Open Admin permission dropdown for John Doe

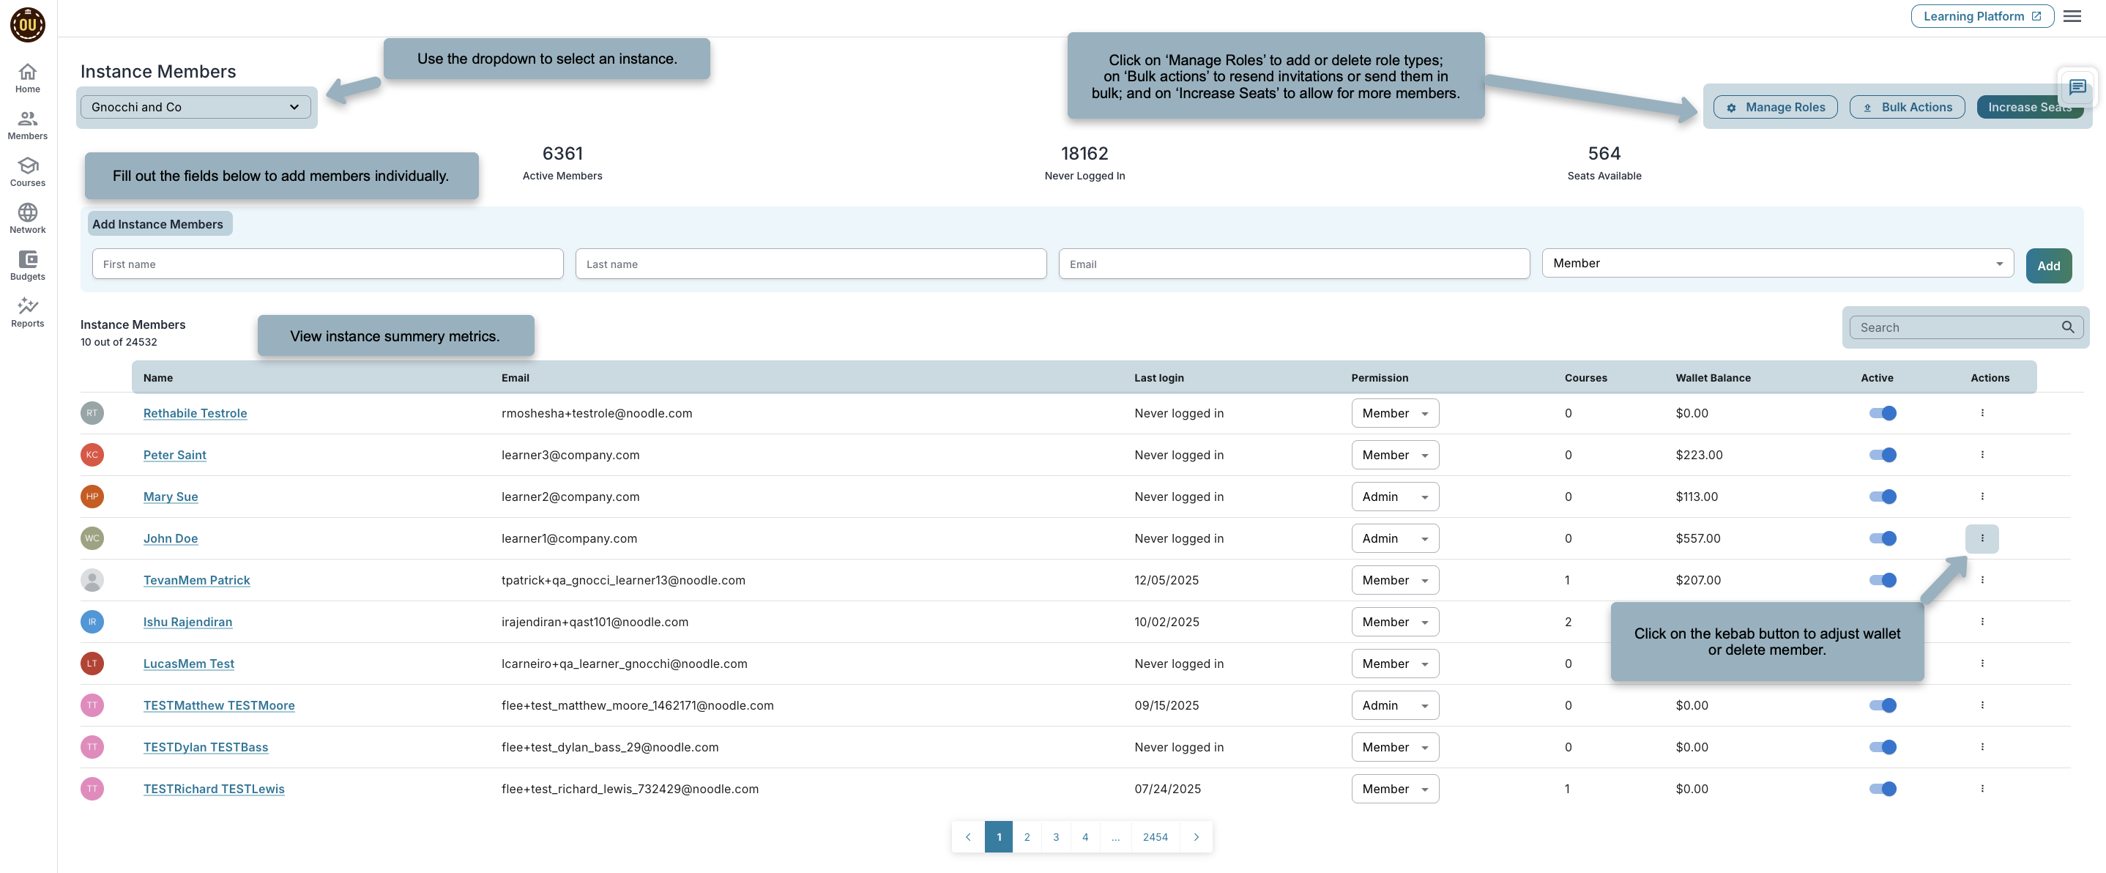pyautogui.click(x=1395, y=538)
